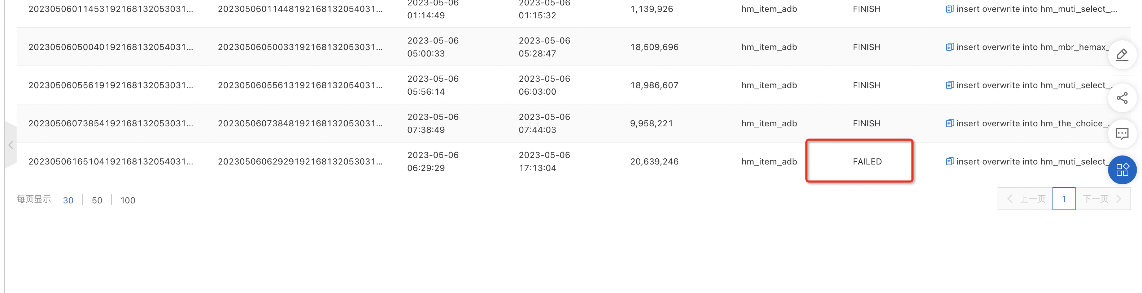Copy SQL icon in the FAILED row
This screenshot has width=1142, height=293.
[950, 161]
